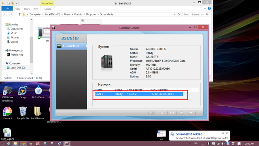Viewport: 259px width, 146px height.
Task: Click the Internet Explorer taskbar icon
Action: click(x=8, y=144)
